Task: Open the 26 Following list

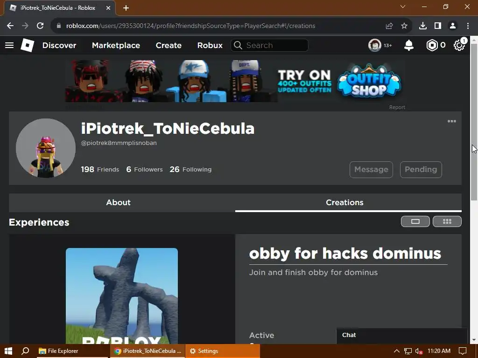Action: point(190,170)
